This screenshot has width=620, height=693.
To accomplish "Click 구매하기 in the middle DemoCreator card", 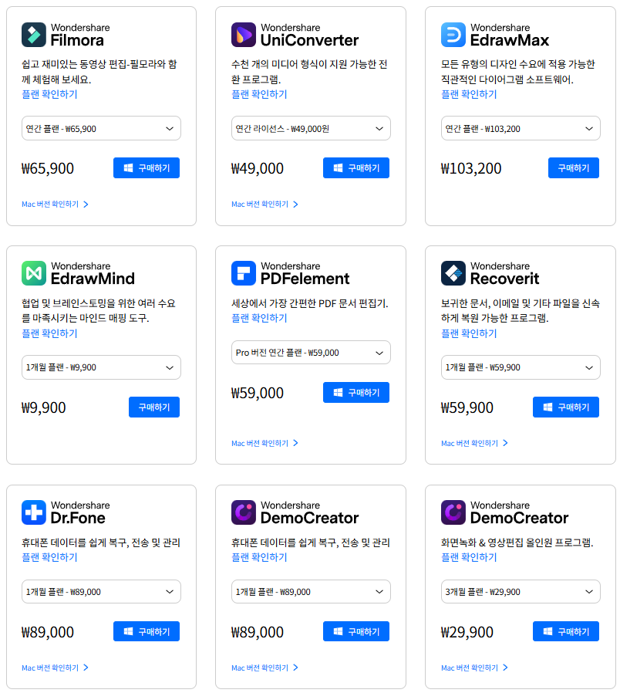I will 356,631.
